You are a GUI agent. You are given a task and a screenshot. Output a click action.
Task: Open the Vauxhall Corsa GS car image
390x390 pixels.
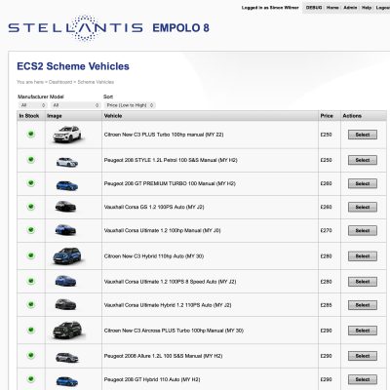[x=65, y=207]
